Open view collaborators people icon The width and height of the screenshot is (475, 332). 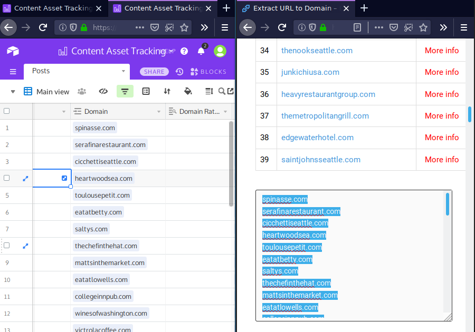pyautogui.click(x=82, y=91)
